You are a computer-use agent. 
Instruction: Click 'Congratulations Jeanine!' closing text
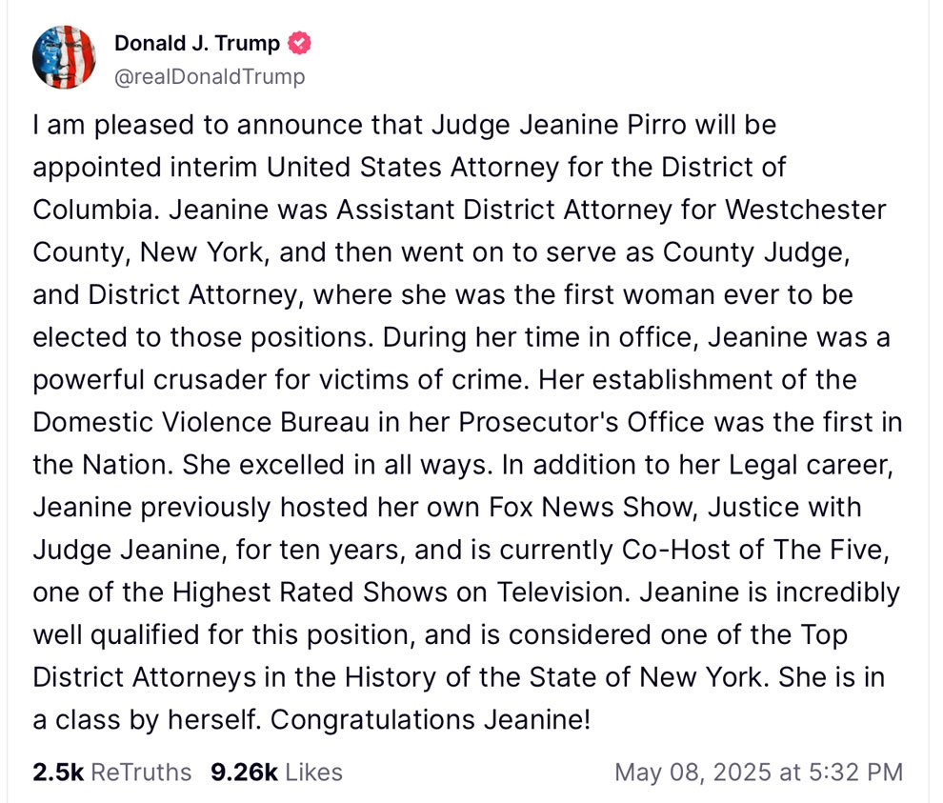coord(431,719)
